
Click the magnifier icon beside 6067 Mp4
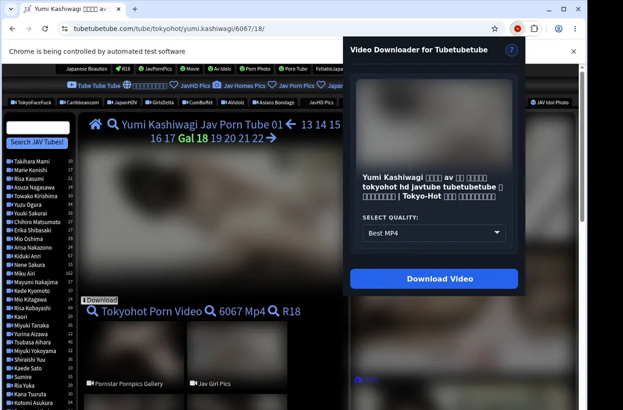point(210,311)
